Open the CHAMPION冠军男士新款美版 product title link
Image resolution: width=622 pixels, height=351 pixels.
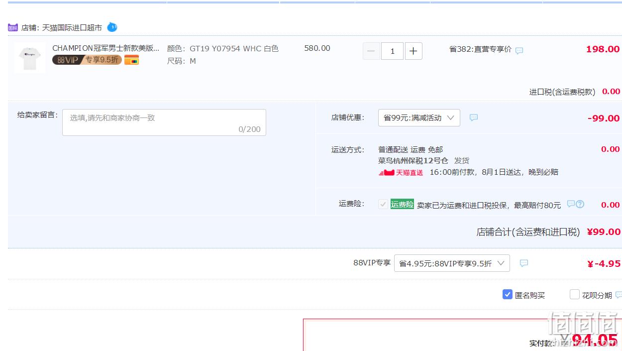(x=106, y=48)
